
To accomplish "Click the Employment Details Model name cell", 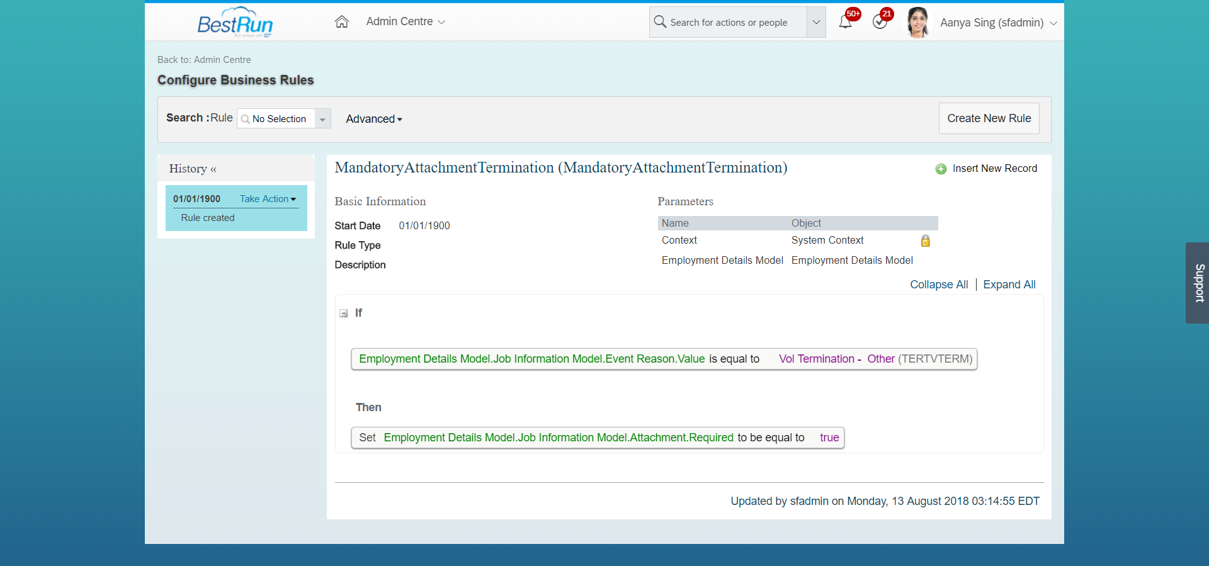I will point(722,261).
